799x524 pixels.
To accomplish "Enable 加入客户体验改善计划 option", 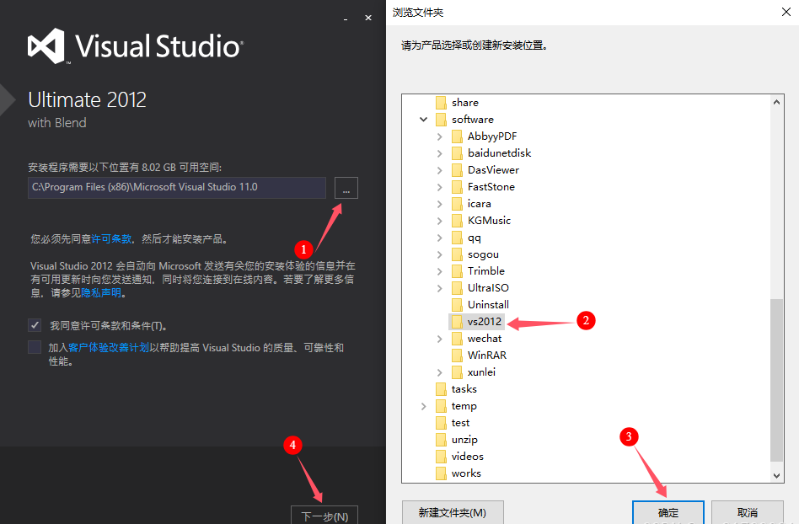I will [x=34, y=346].
